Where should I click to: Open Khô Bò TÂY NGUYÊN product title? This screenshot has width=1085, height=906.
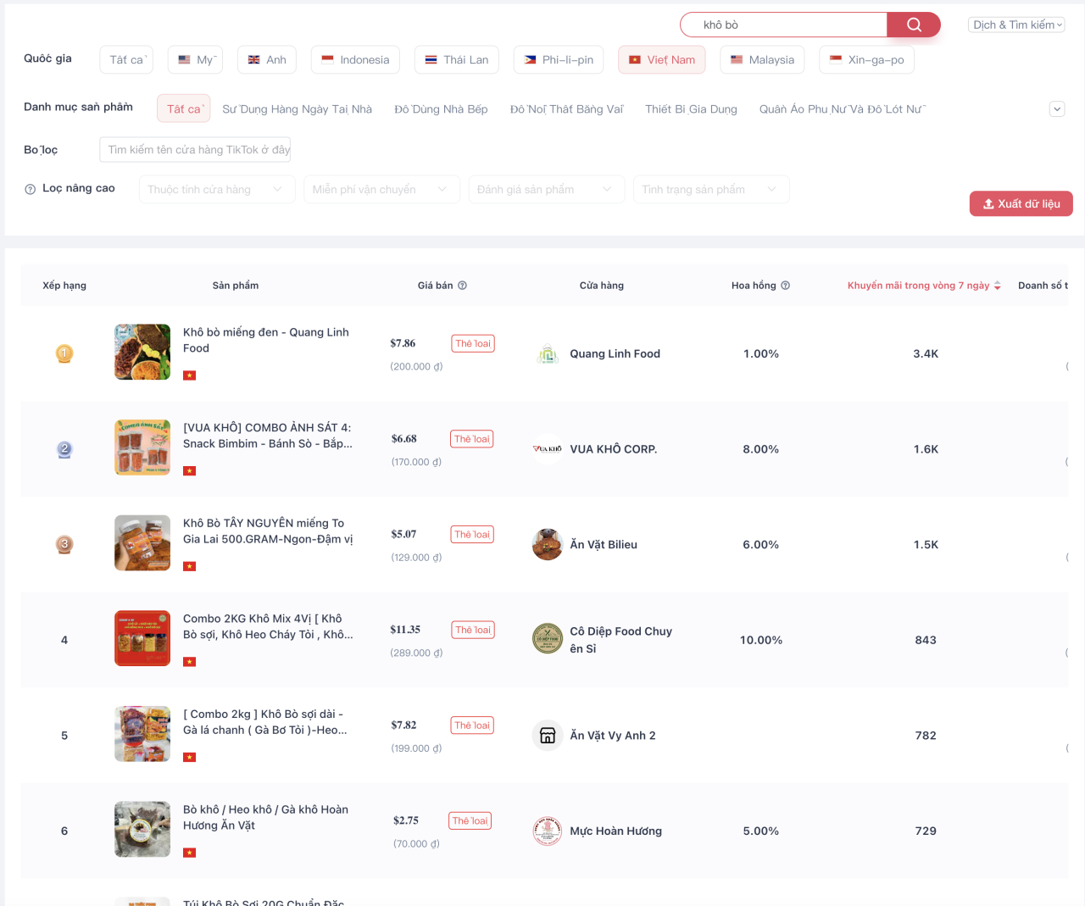point(268,531)
